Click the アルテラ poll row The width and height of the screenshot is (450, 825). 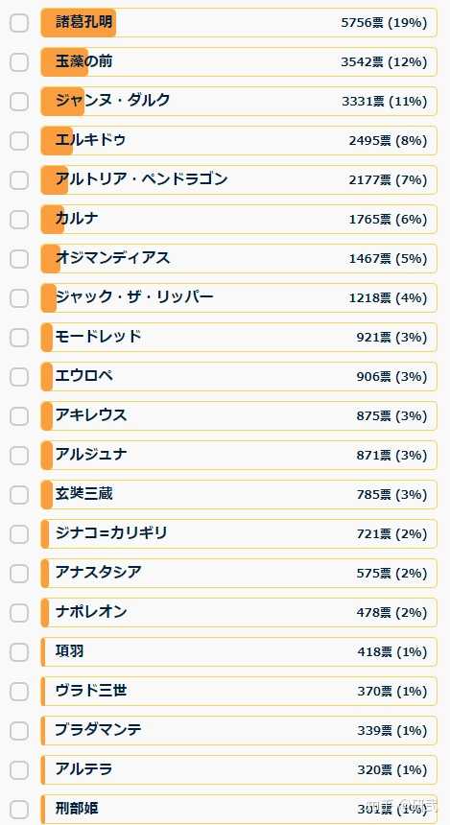coord(239,769)
